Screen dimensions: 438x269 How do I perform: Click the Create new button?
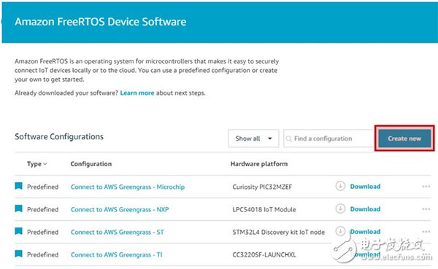[404, 139]
